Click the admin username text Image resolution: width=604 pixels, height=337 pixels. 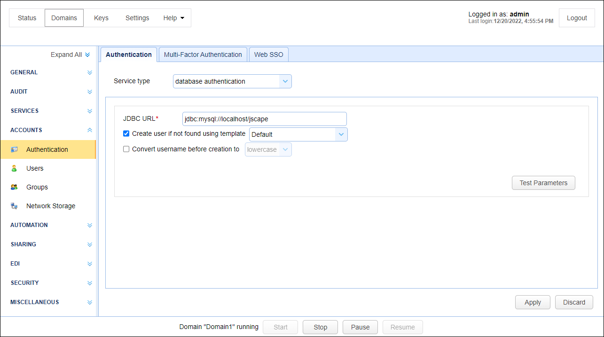pos(519,14)
